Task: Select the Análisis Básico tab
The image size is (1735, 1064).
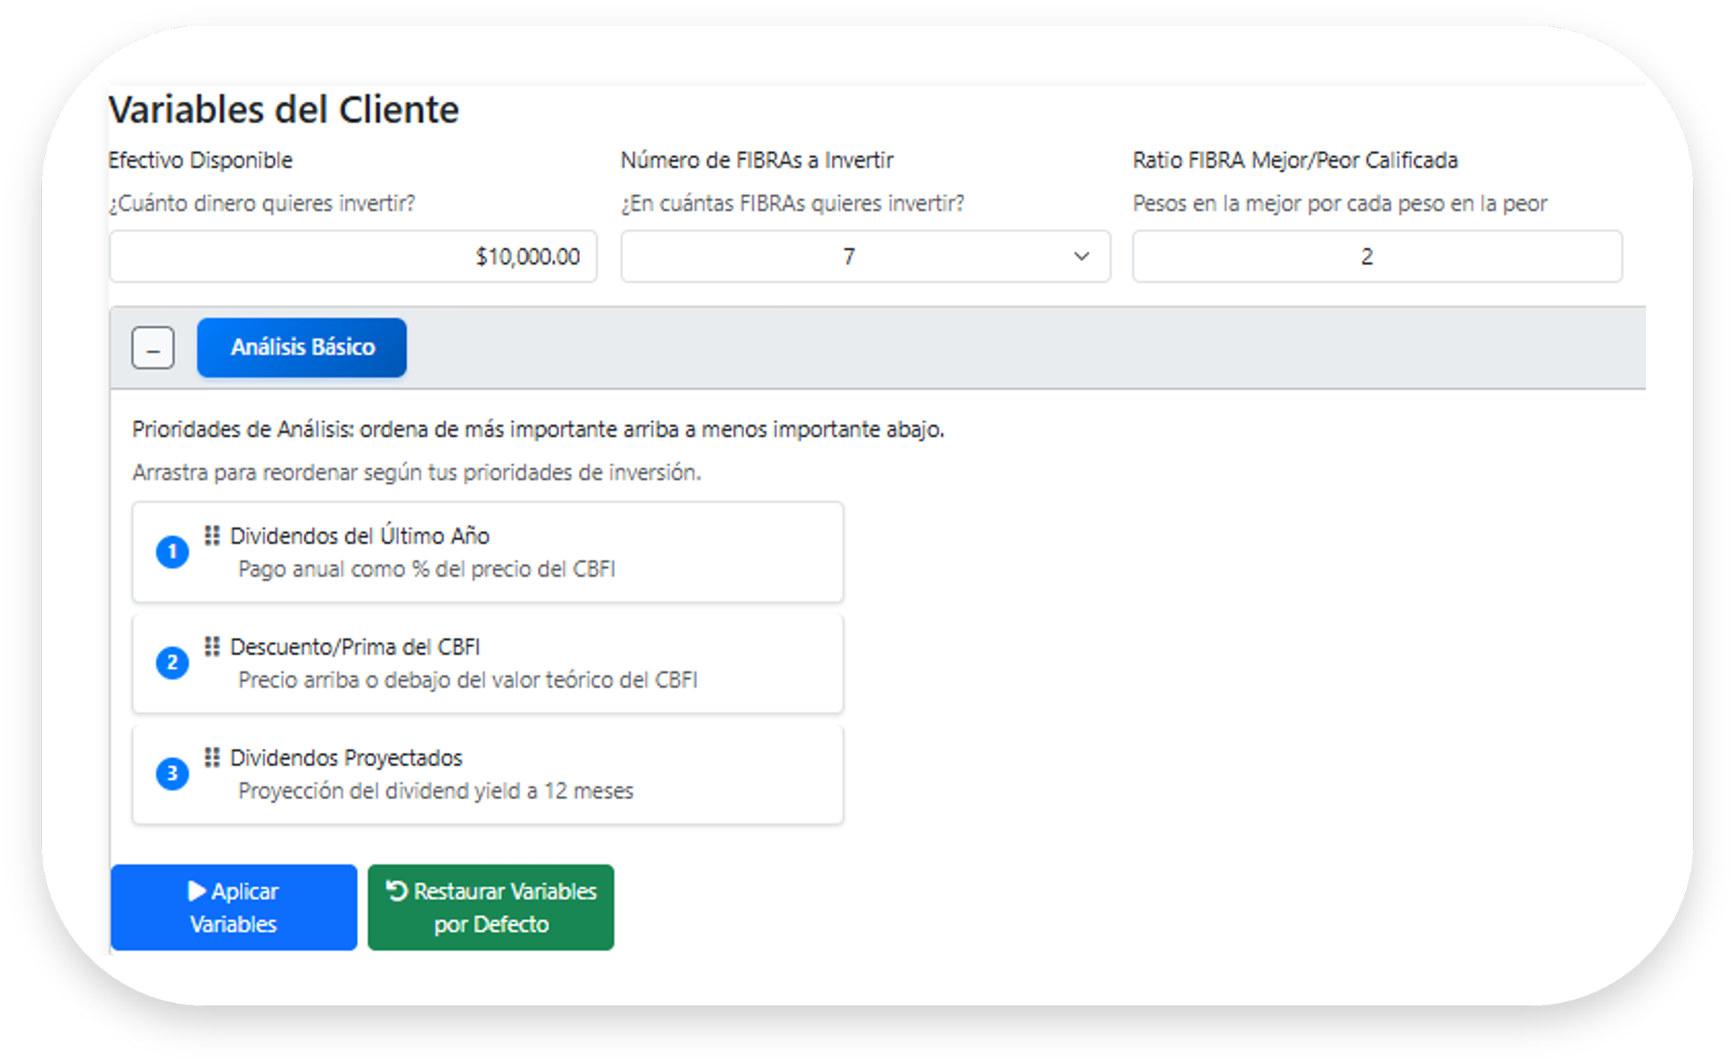Action: [302, 347]
